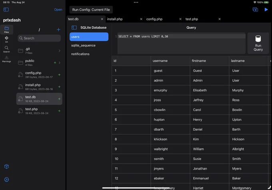
Task: Click green plus next to test.php
Action: [59, 111]
